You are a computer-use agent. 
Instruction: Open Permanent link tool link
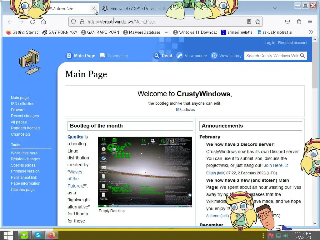(x=24, y=177)
